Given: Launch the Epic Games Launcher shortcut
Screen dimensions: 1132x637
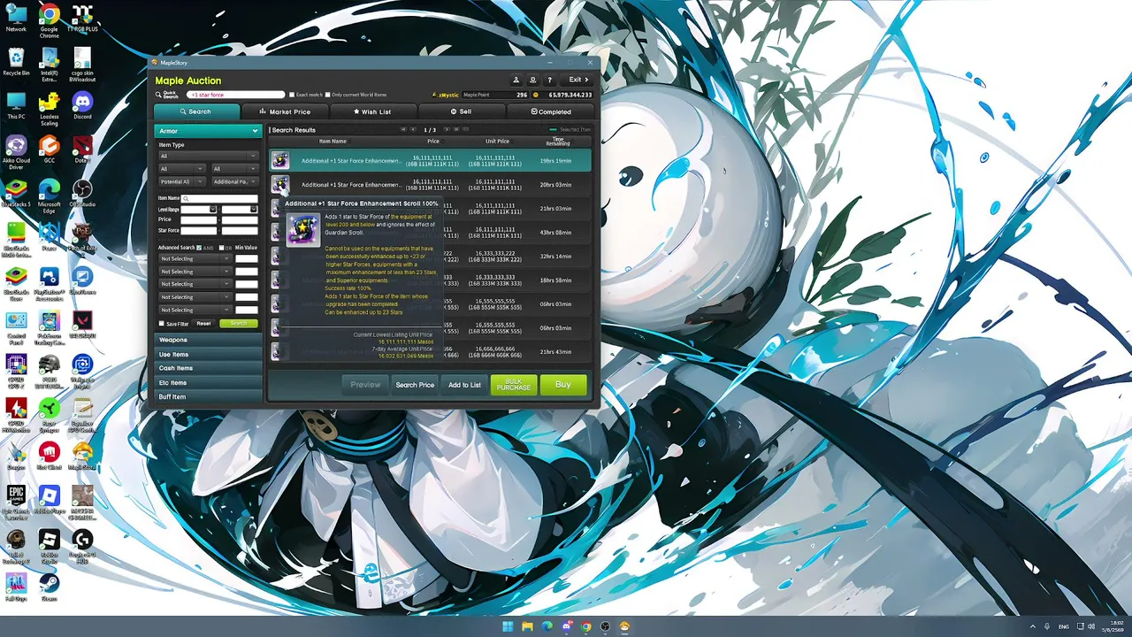Looking at the screenshot, I should (x=16, y=503).
